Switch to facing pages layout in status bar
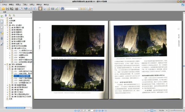The height and width of the screenshot is (112, 185). [152, 110]
